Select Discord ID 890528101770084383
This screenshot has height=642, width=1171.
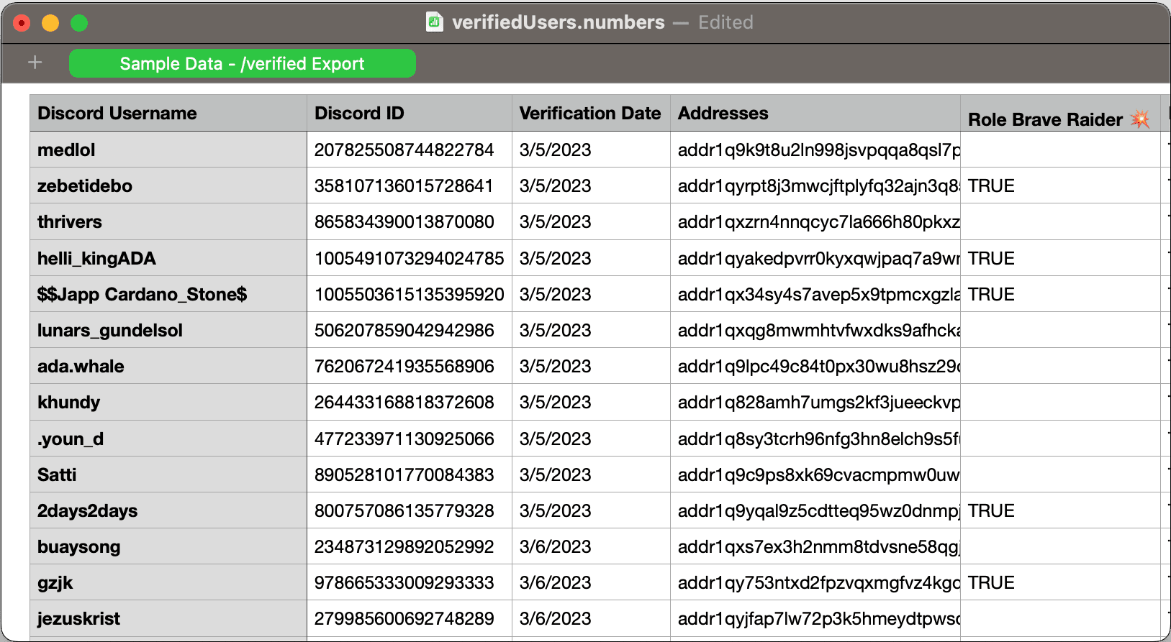tap(410, 474)
